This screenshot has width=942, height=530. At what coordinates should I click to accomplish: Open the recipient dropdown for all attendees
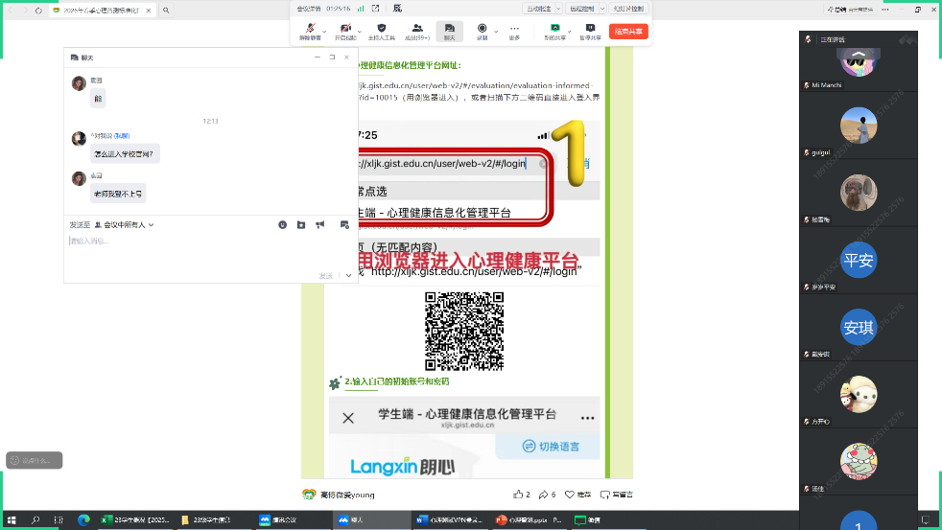(x=123, y=224)
